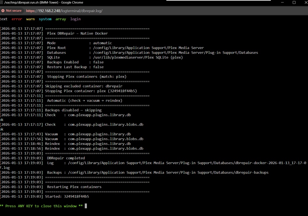This screenshot has height=216, width=308.
Task: Click the "DBRepair completed" log line
Action: pos(66,158)
